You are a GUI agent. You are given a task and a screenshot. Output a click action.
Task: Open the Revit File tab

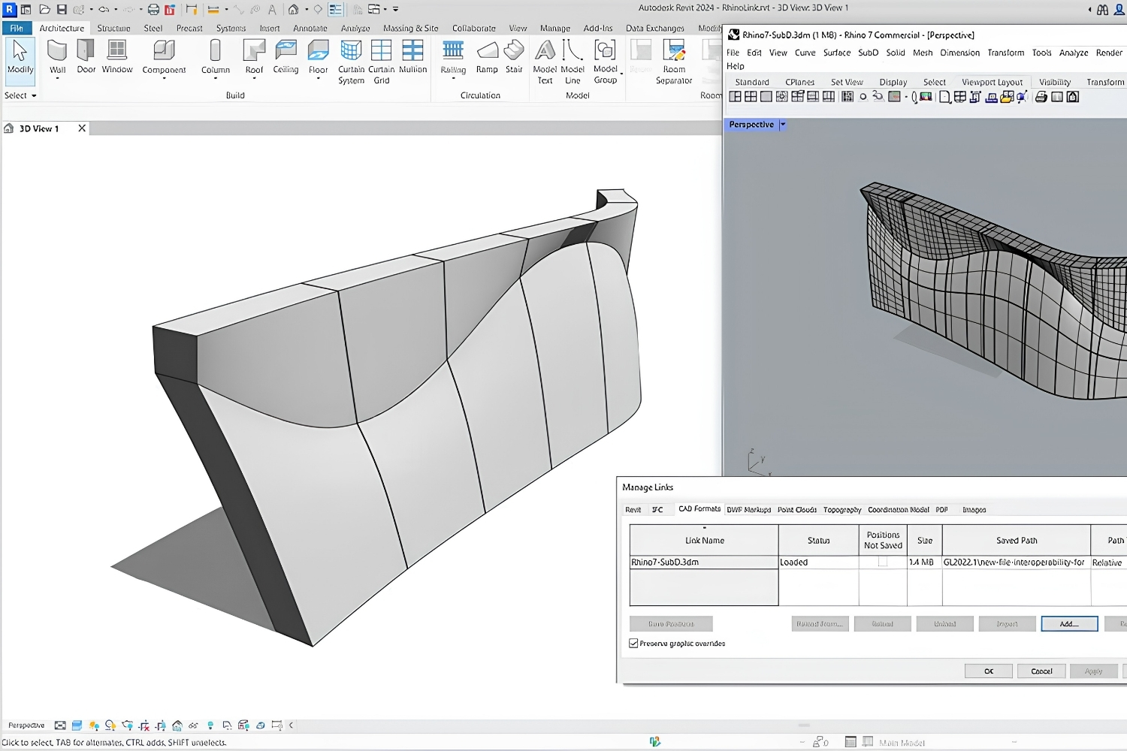pos(17,28)
